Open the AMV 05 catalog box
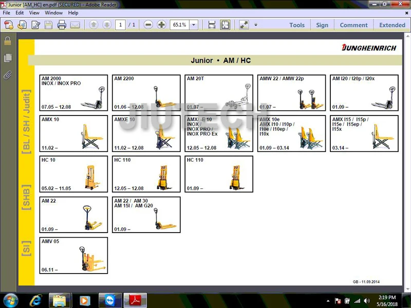411x308 pixels. [73, 255]
